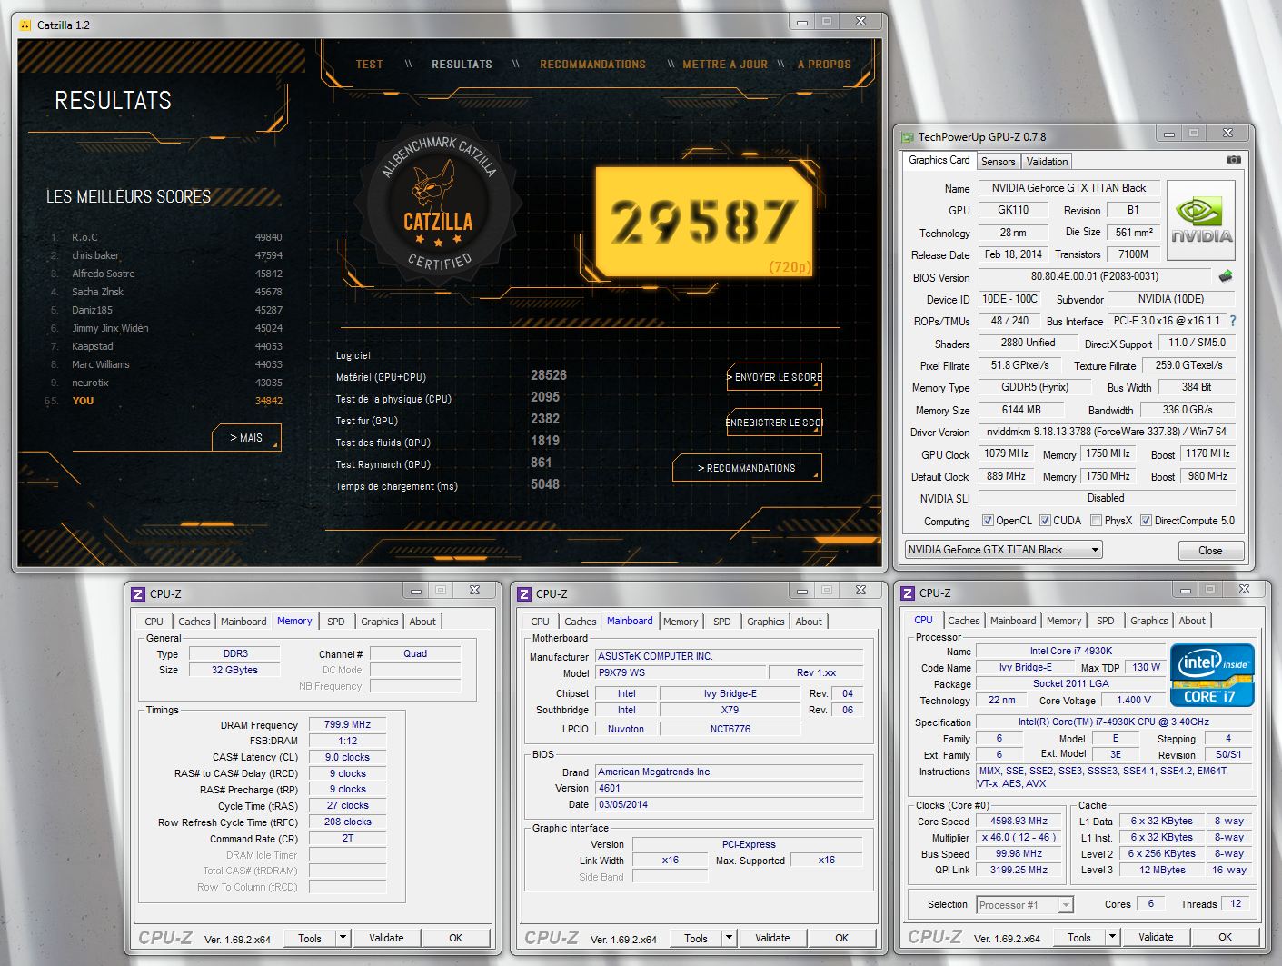This screenshot has height=966, width=1282.
Task: Open the METTRE A JOUR tab
Action: point(725,65)
